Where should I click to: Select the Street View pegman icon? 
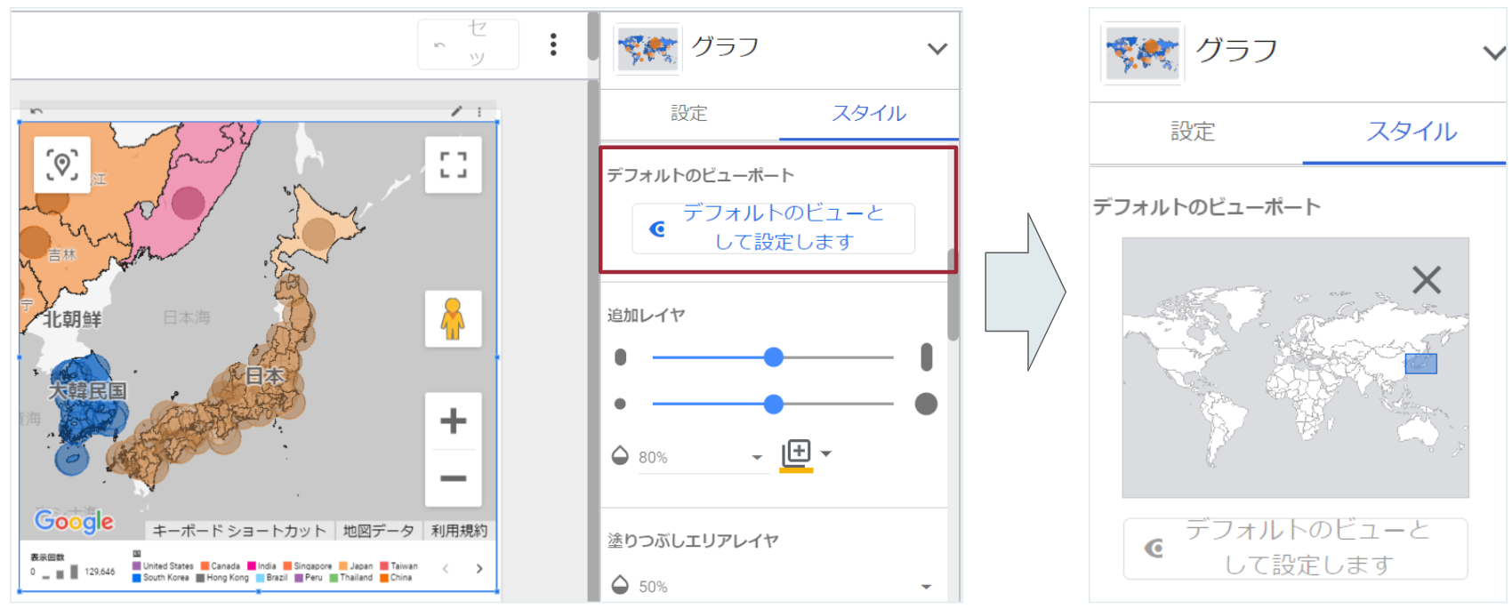point(453,318)
